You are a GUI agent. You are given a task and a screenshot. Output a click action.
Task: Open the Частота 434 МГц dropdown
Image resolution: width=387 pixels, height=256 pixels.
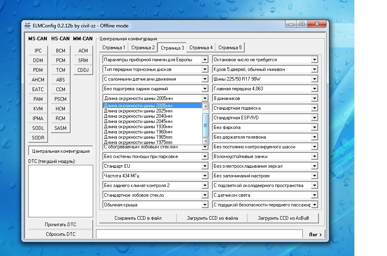205,176
